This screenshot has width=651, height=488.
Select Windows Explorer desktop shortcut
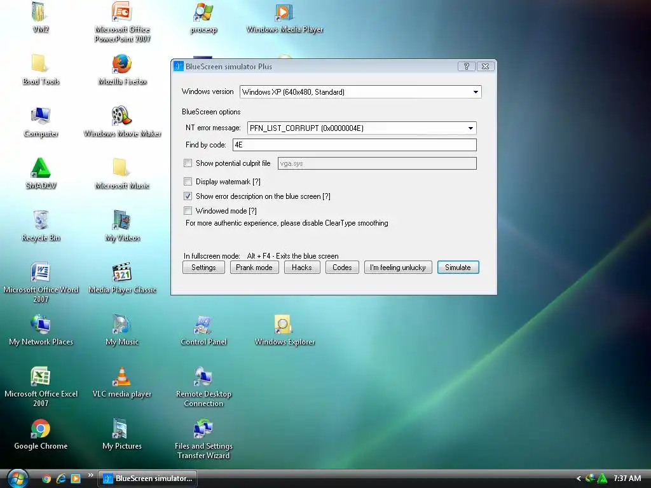click(285, 330)
